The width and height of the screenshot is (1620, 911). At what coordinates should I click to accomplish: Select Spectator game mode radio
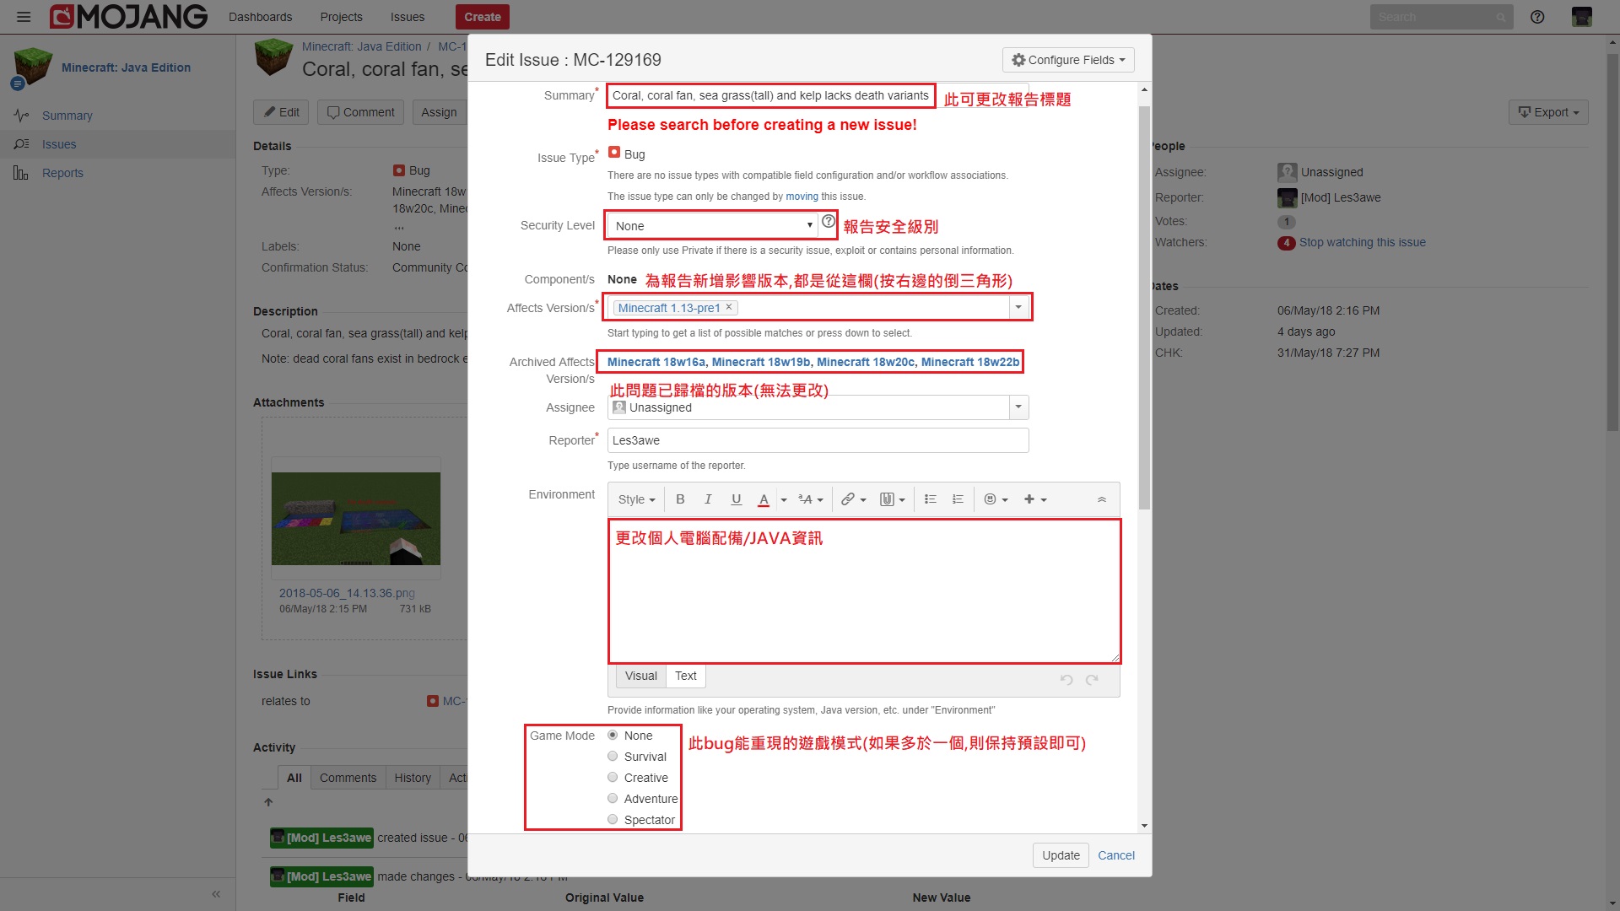tap(613, 819)
